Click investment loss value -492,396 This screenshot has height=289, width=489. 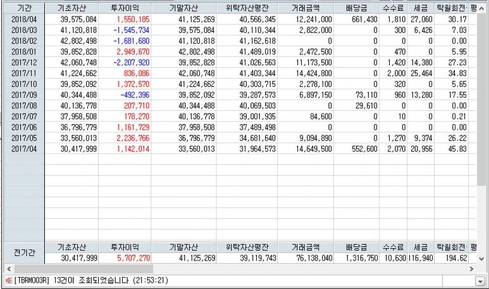pos(135,95)
